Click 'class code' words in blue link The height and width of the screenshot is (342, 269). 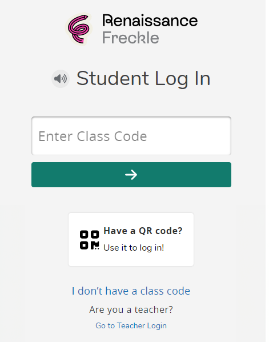(x=165, y=291)
